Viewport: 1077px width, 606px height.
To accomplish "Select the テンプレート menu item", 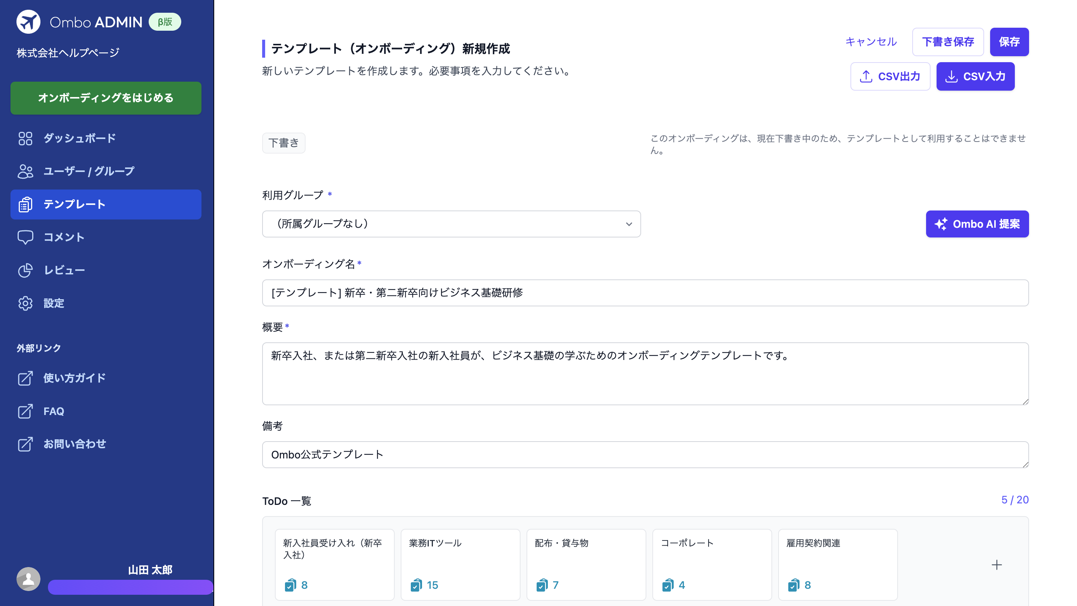I will point(106,204).
